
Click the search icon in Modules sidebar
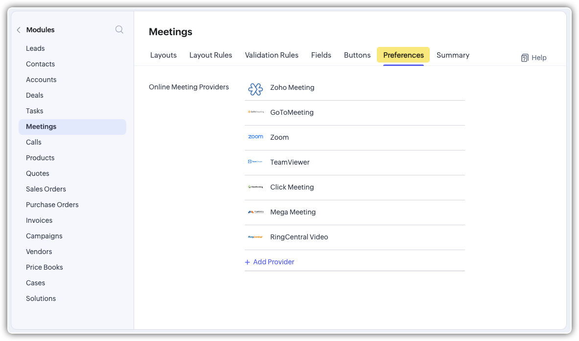coord(119,30)
